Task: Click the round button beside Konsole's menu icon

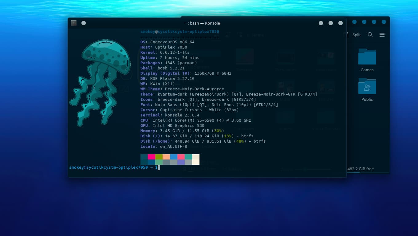Action: 84,23
